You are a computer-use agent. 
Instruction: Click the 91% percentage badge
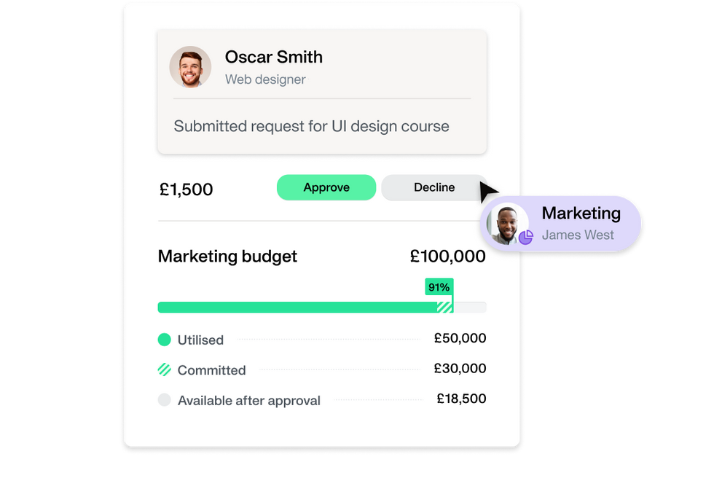(439, 287)
